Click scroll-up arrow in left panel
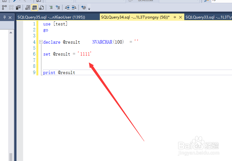The image size is (232, 161). point(11,32)
